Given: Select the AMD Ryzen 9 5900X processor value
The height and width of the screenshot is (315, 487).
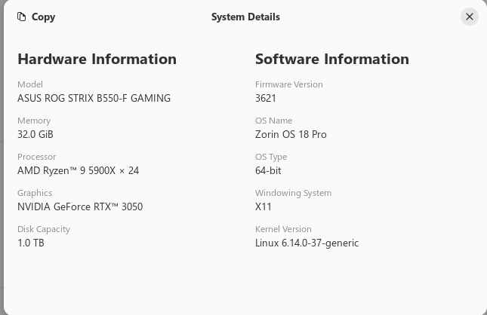Looking at the screenshot, I should 78,170.
